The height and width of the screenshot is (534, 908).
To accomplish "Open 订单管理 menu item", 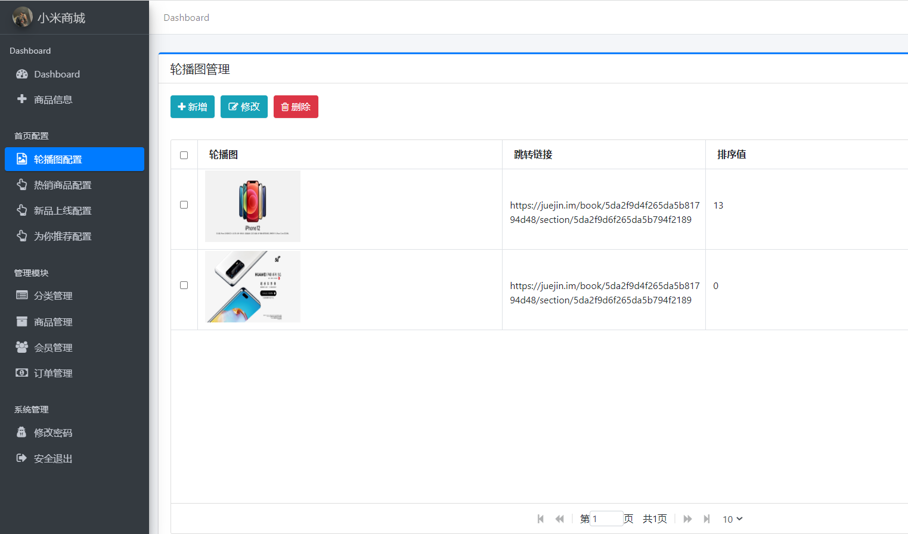I will point(75,373).
